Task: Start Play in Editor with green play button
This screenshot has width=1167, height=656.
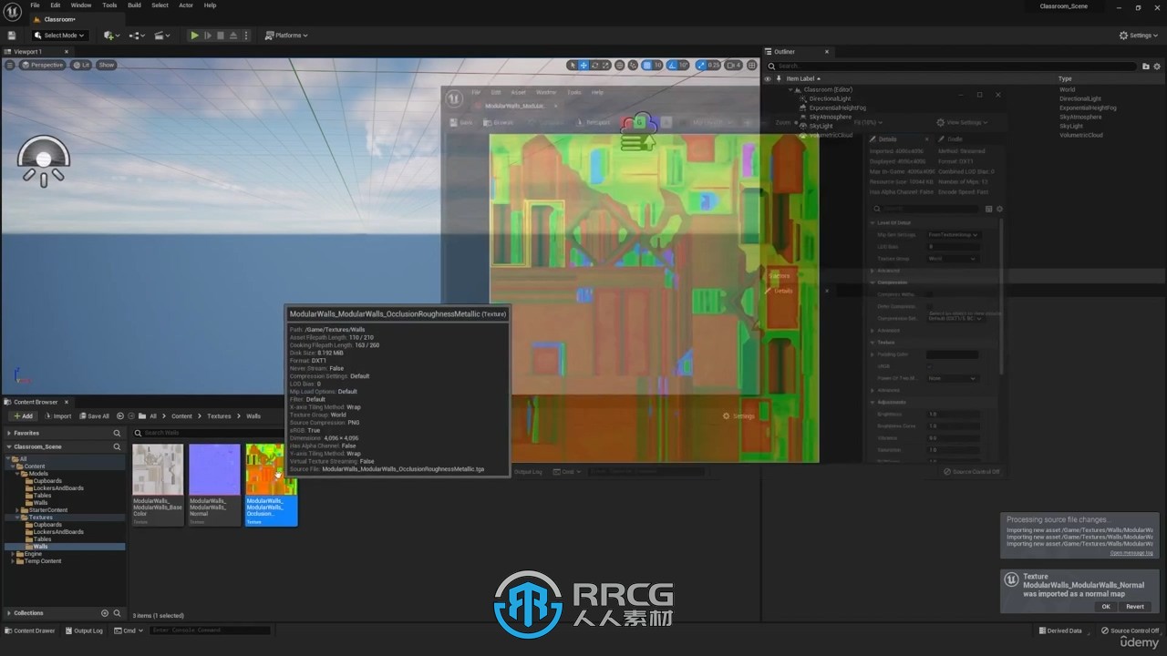Action: (x=194, y=36)
